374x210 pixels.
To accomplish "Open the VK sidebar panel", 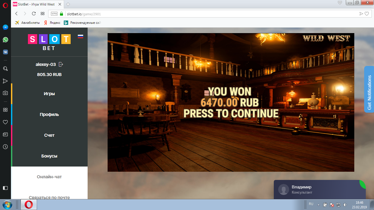I will (5, 52).
